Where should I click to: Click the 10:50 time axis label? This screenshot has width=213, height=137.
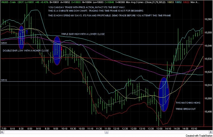81,129
